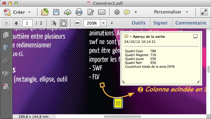The width and height of the screenshot is (211, 119).
Task: Click the FLV bullet text in the document
Action: tap(96, 77)
